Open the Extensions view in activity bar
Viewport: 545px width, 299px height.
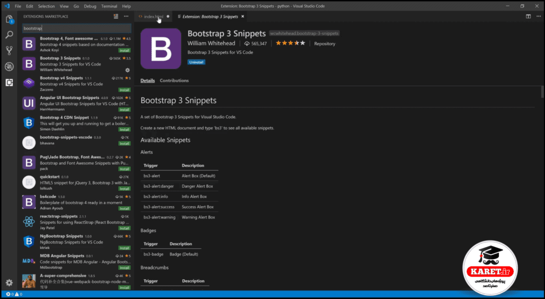click(10, 83)
